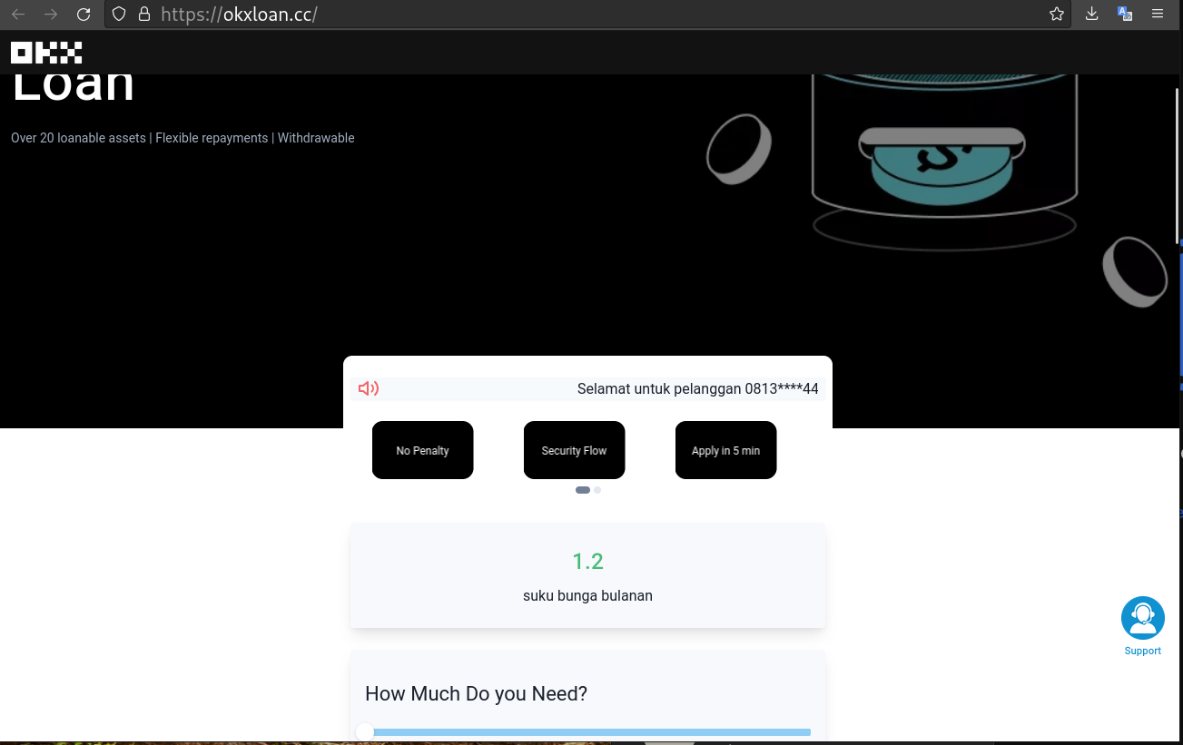The image size is (1183, 745).
Task: Click the page vertical scrollbar
Action: 1178,163
